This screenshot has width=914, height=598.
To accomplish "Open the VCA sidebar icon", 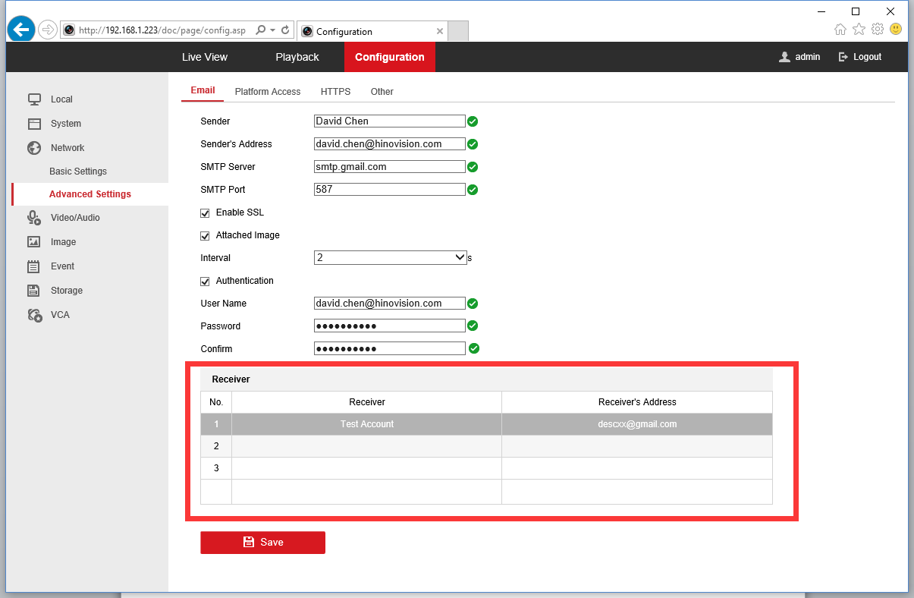I will (34, 315).
